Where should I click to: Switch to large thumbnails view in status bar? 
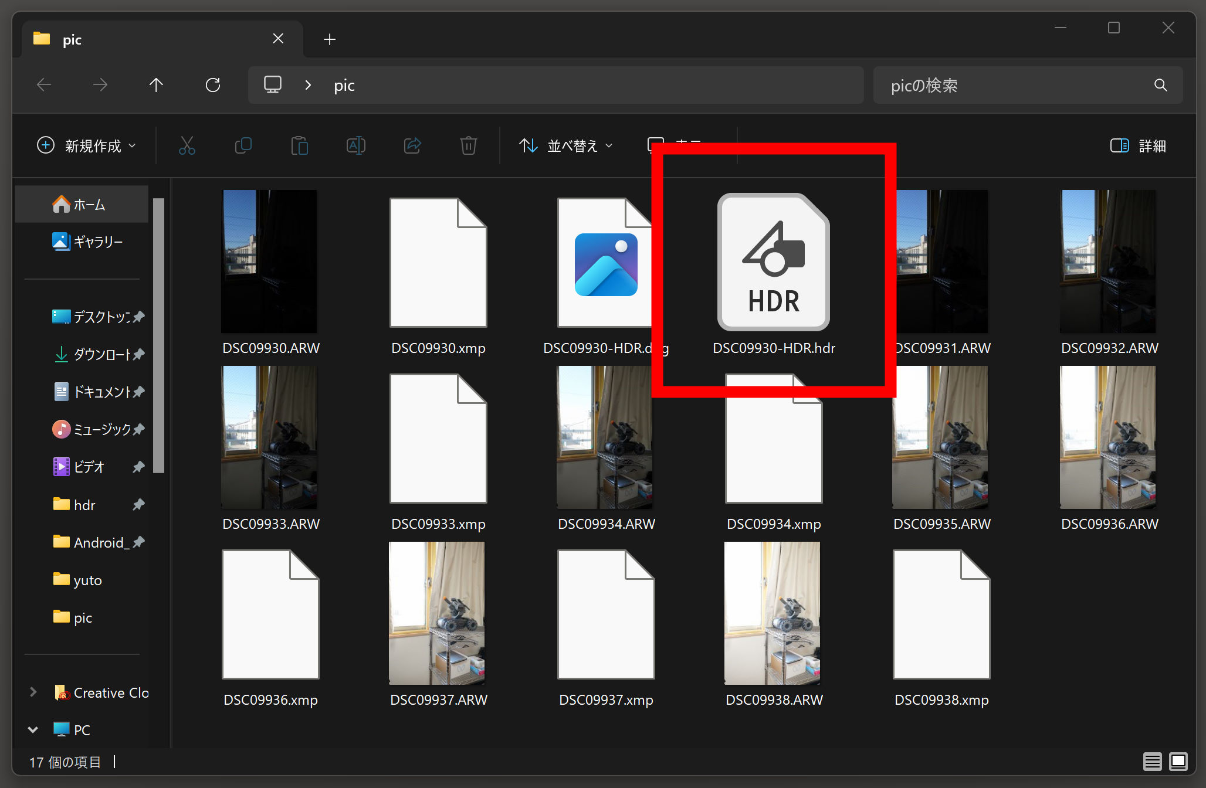1178,762
